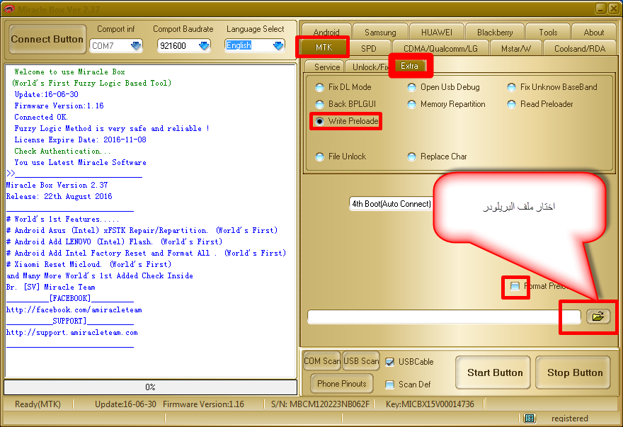The height and width of the screenshot is (427, 623).
Task: Click the registered status label
Action: [x=569, y=419]
